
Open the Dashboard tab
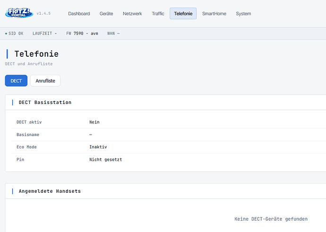coord(79,14)
